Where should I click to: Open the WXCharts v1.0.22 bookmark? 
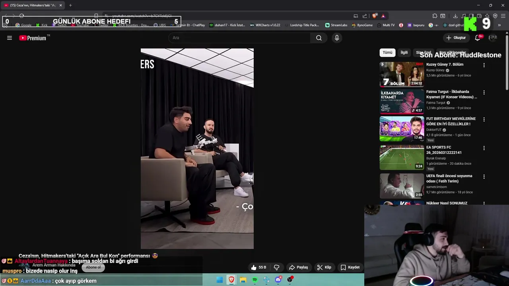pyautogui.click(x=265, y=25)
